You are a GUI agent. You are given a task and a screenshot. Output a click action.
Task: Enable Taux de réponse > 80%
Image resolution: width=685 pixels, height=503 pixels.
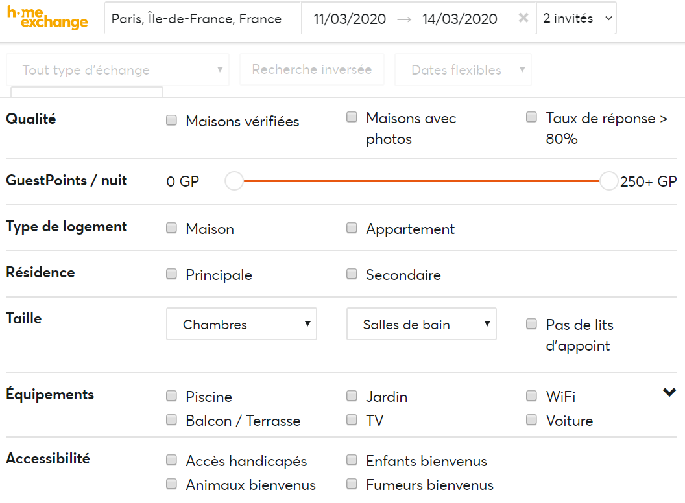(531, 117)
